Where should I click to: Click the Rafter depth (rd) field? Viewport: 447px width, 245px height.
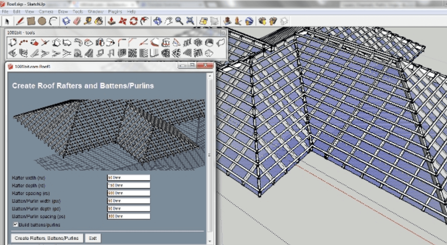point(128,185)
